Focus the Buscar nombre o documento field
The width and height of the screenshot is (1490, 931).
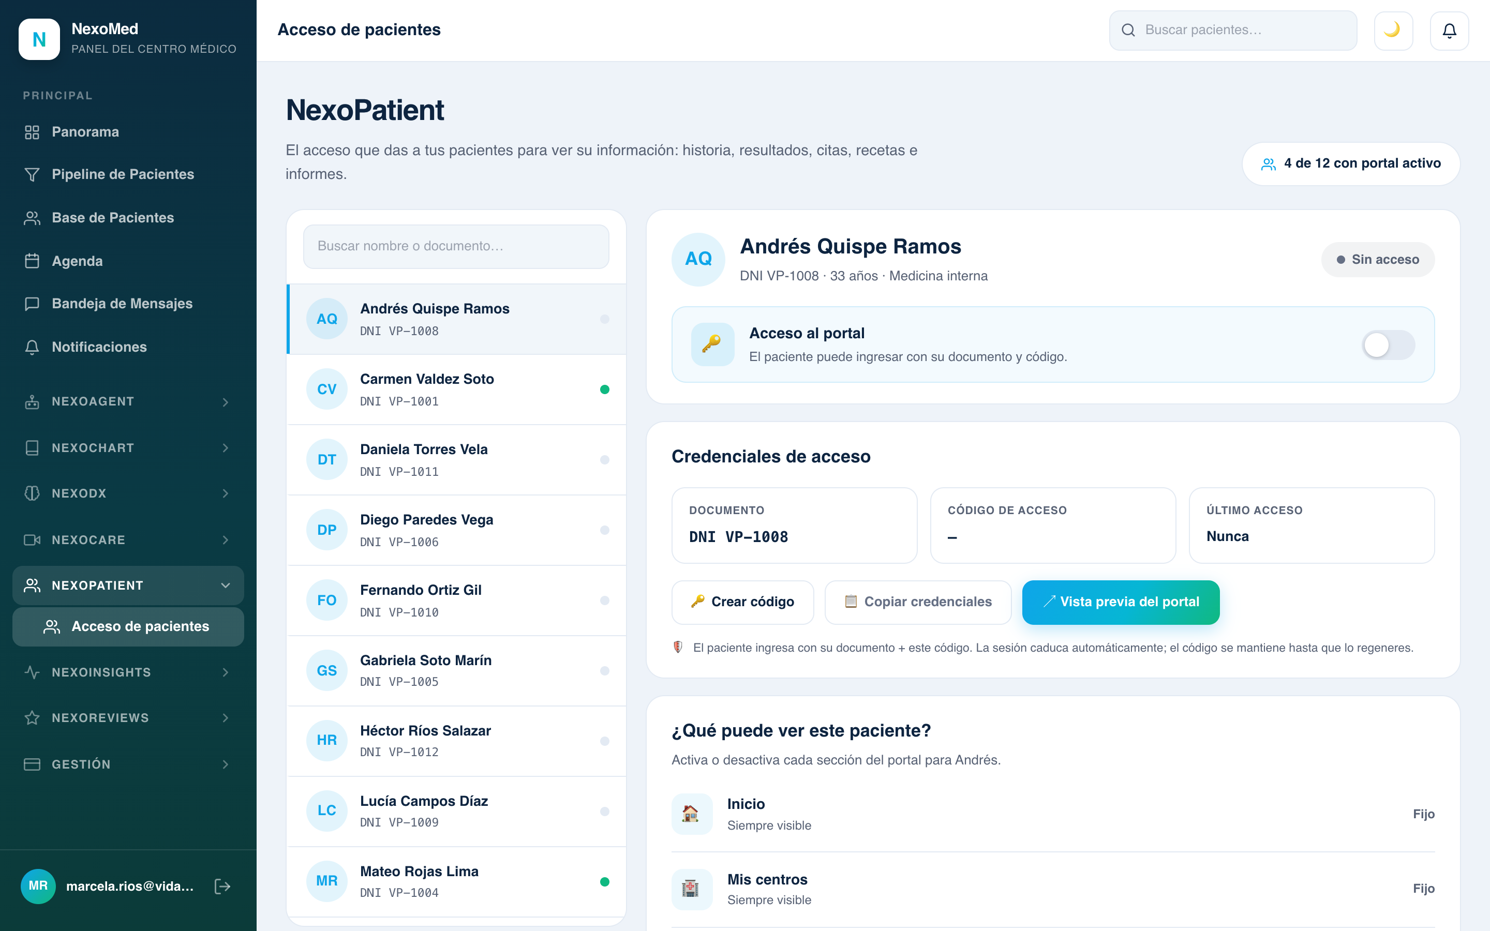456,246
